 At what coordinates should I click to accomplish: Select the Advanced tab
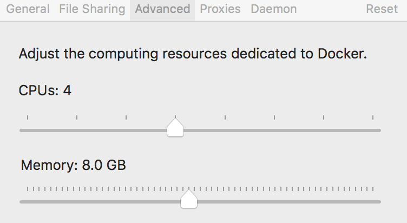point(162,9)
